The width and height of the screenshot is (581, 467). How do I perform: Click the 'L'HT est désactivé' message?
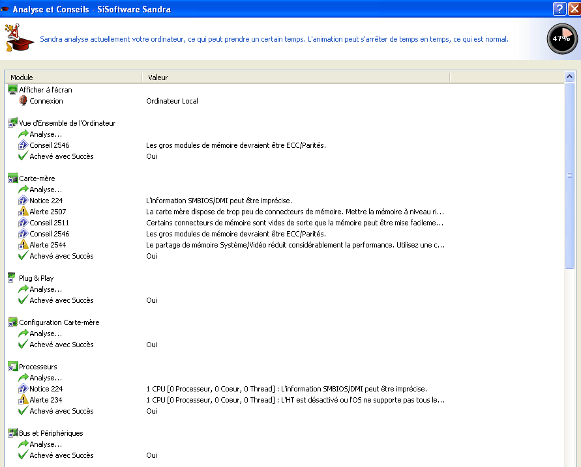(x=295, y=400)
